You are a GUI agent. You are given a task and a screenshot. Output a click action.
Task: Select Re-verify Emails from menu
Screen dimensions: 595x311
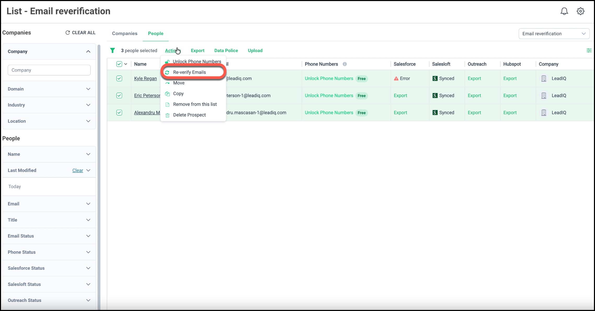tap(190, 72)
